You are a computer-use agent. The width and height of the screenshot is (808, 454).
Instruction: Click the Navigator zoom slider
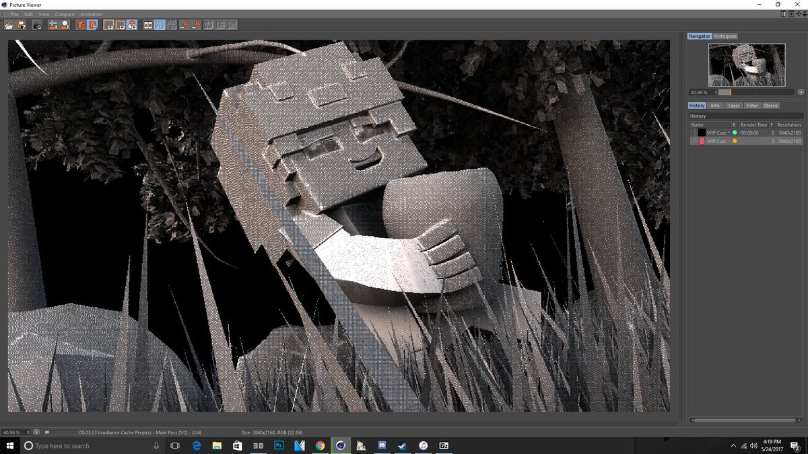pyautogui.click(x=757, y=92)
